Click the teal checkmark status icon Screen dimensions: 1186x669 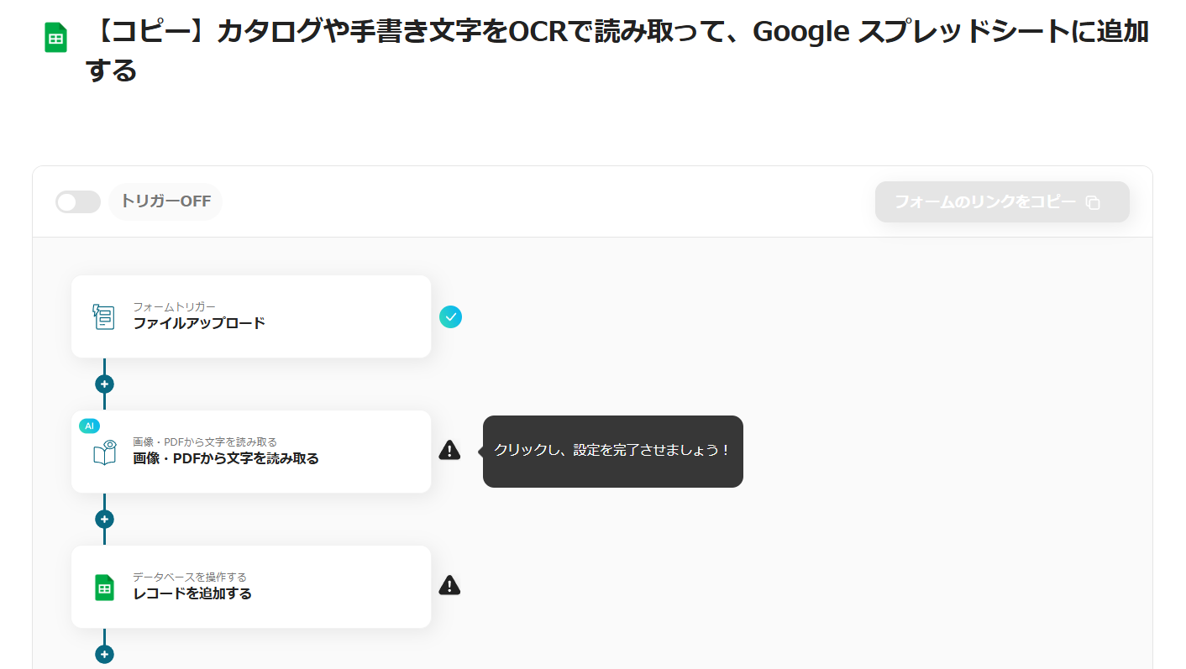pos(450,316)
